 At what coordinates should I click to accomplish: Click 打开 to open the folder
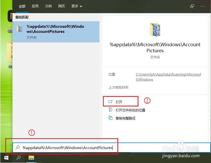[121, 101]
